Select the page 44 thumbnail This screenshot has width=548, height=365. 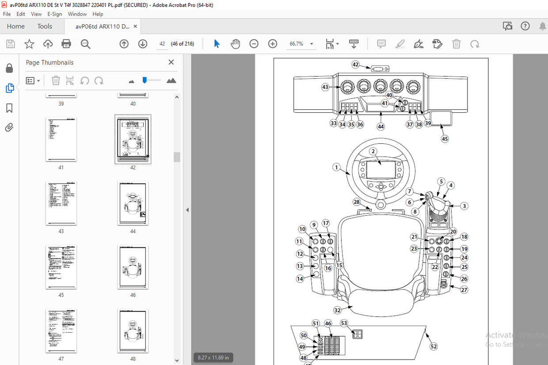(133, 203)
